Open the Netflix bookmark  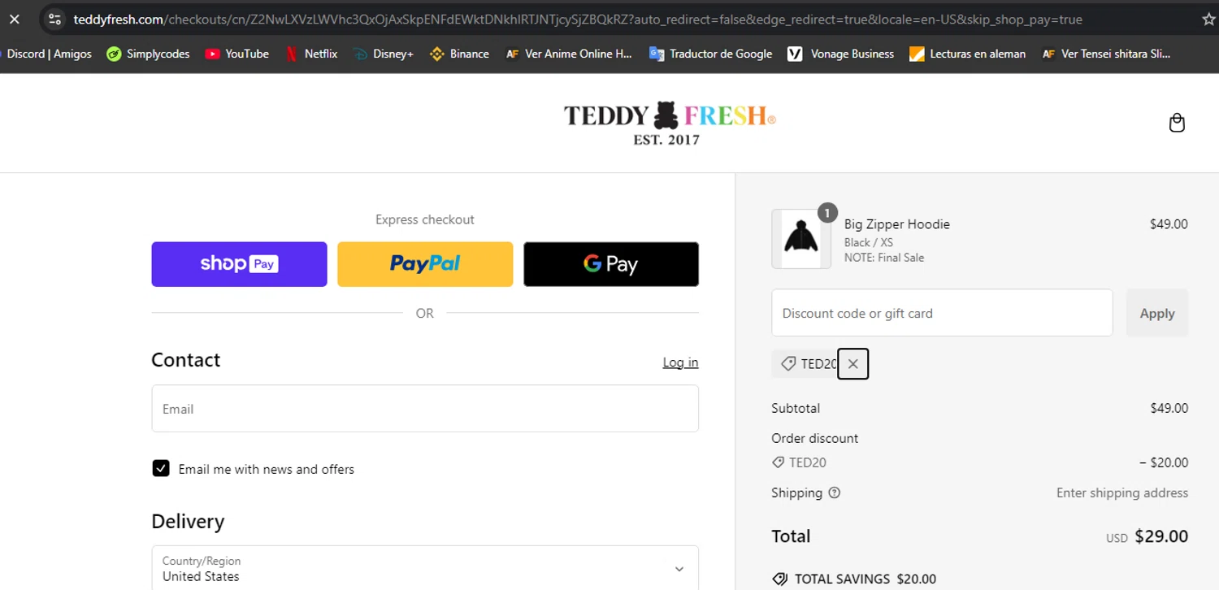310,54
